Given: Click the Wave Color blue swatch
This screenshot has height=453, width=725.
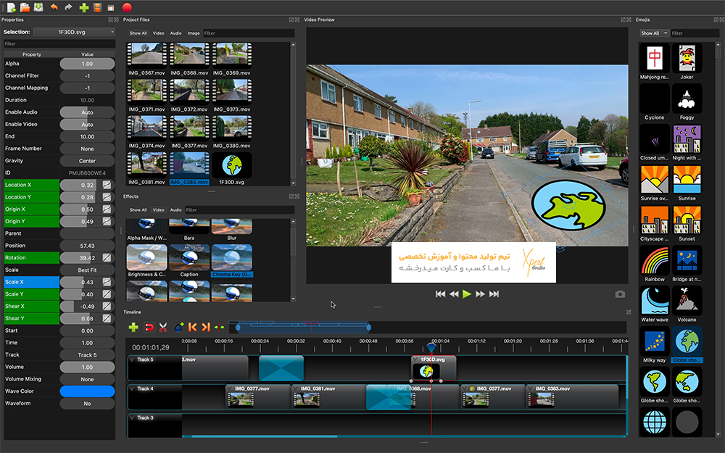Looking at the screenshot, I should point(87,391).
